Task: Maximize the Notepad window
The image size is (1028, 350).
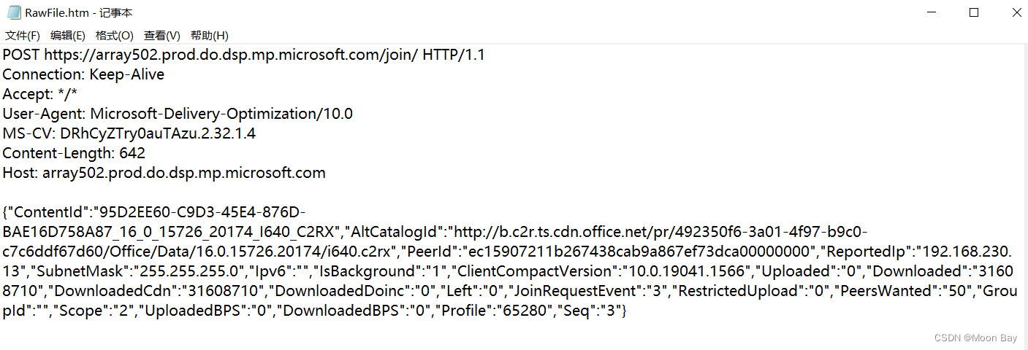Action: [974, 12]
